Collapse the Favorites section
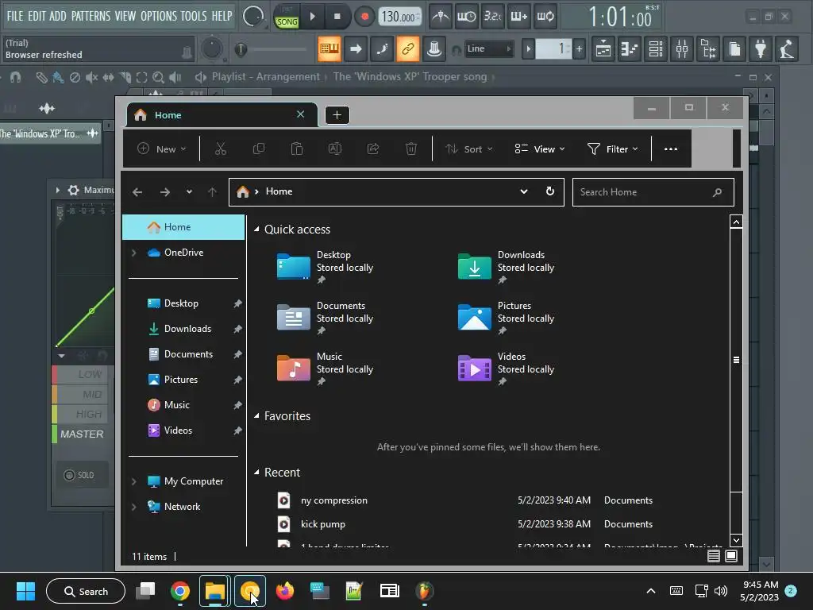Screen dimensions: 813x610 pyautogui.click(x=256, y=416)
